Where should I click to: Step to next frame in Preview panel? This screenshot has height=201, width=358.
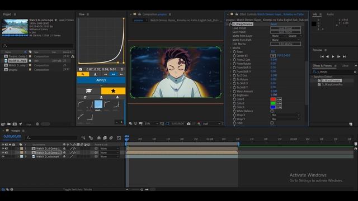(x=339, y=56)
